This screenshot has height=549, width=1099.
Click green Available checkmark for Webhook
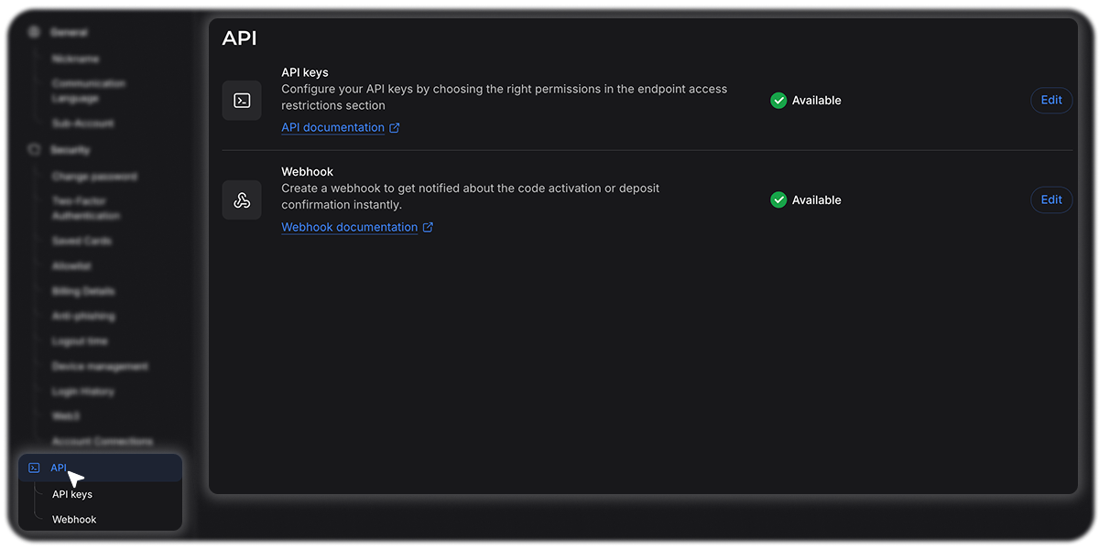(778, 200)
